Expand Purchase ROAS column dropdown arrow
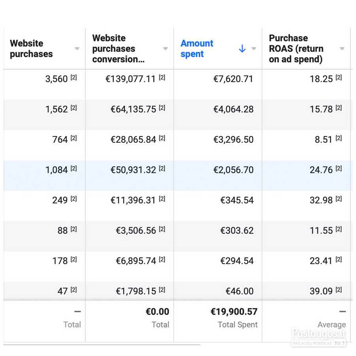Screen dimensions: 356x356 (x=342, y=49)
